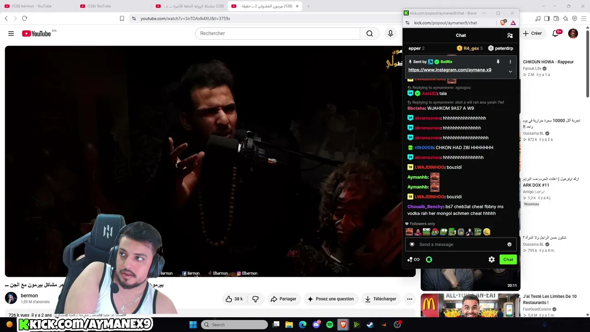Open Brave Playlist music note icon
Viewport: 590px width, 332px height.
click(538, 18)
